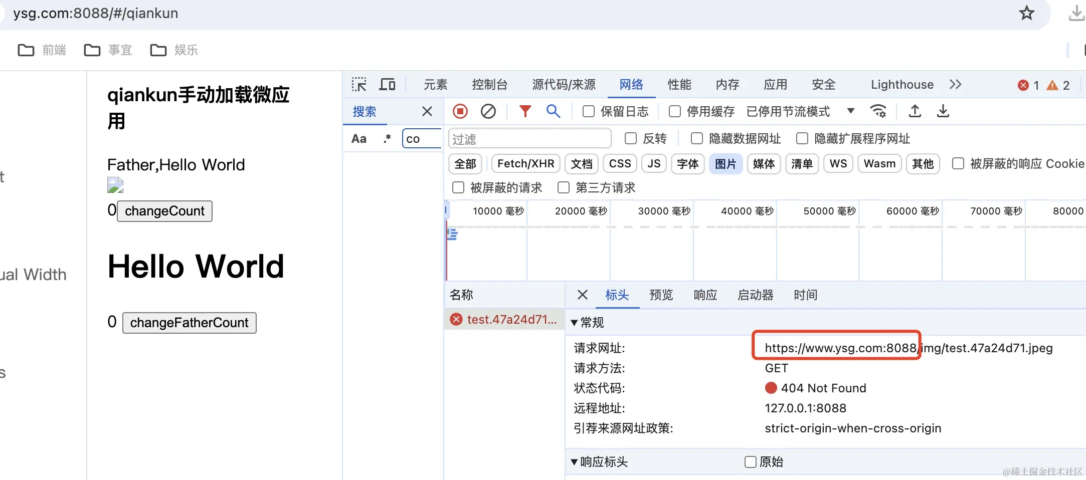
Task: Enable 保留日志 checkbox
Action: 589,111
